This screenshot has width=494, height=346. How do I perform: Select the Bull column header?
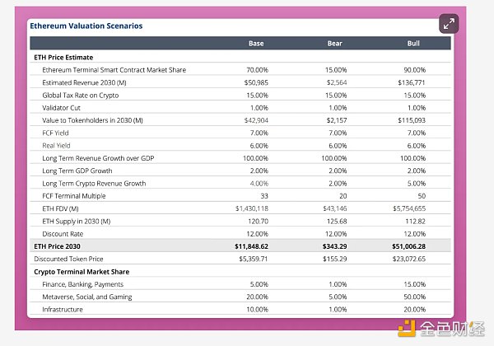(x=414, y=44)
